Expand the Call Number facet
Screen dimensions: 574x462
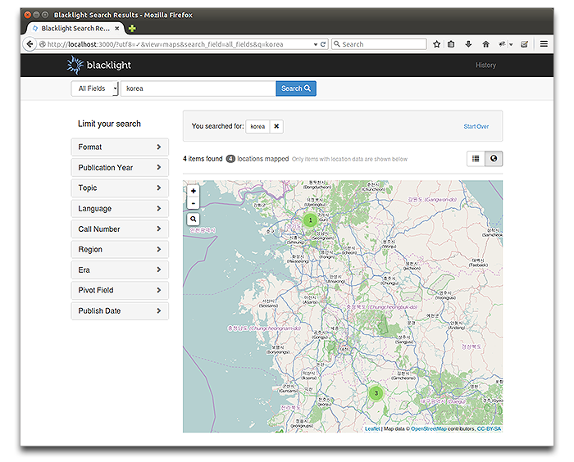click(x=120, y=229)
